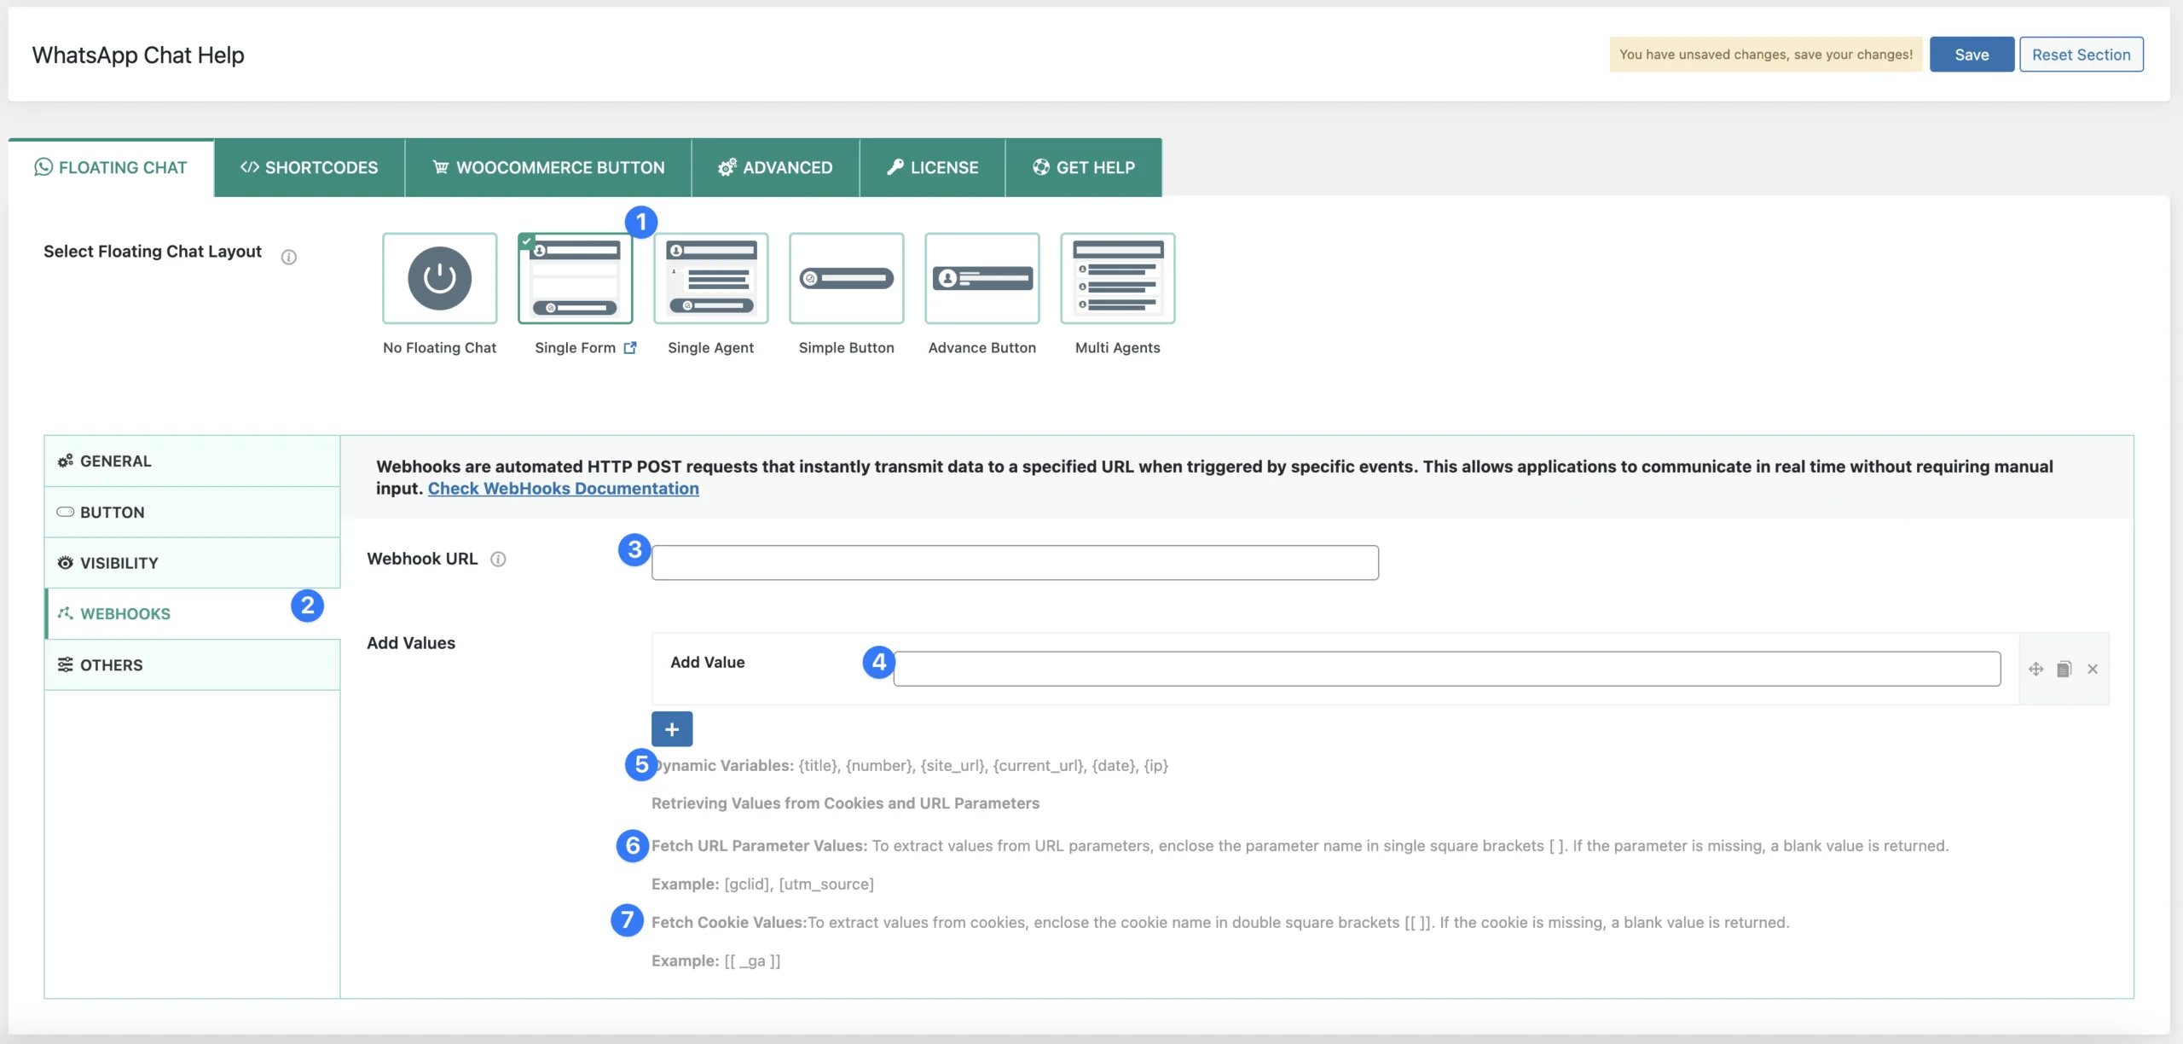Switch to the Floating Chat tab
The image size is (2183, 1044).
point(111,167)
